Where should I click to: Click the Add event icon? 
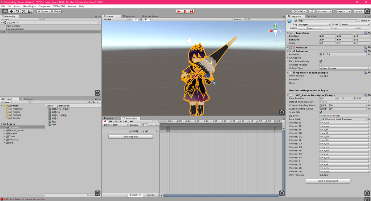tap(156, 125)
